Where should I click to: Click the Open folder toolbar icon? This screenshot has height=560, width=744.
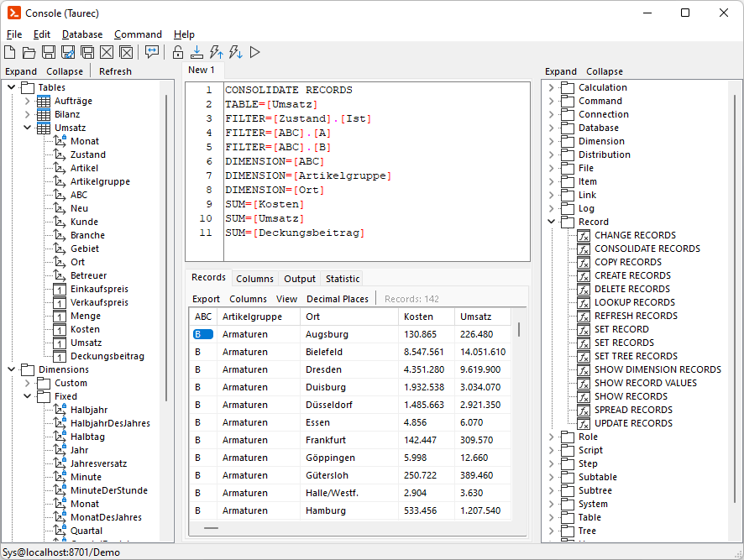29,52
